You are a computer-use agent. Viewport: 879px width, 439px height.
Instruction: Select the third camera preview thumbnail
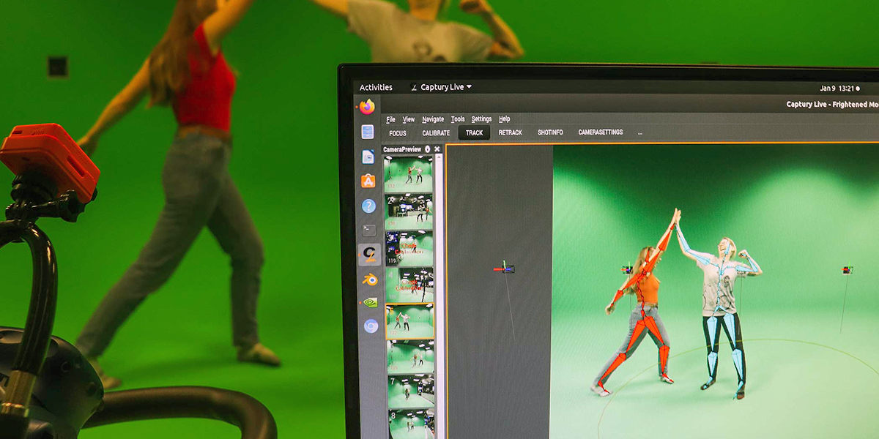pyautogui.click(x=409, y=249)
